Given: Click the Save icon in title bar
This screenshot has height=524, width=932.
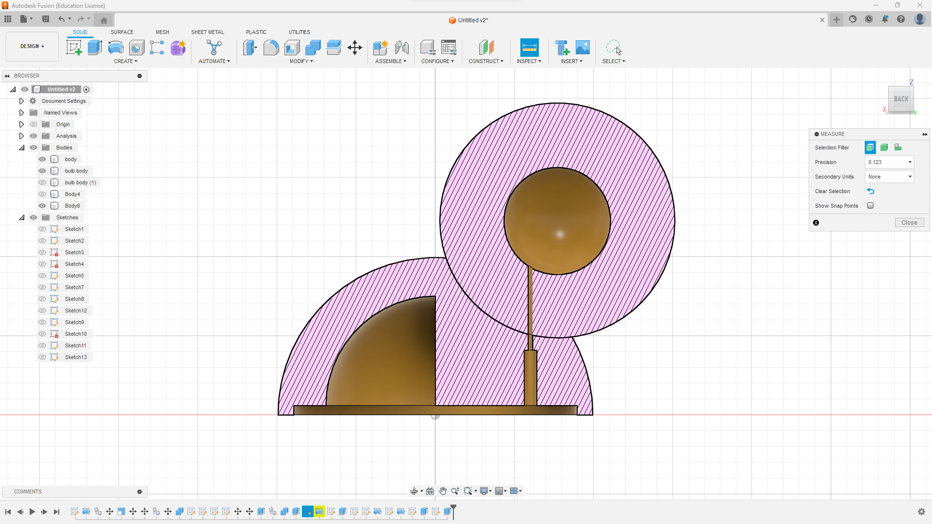Looking at the screenshot, I should [46, 19].
